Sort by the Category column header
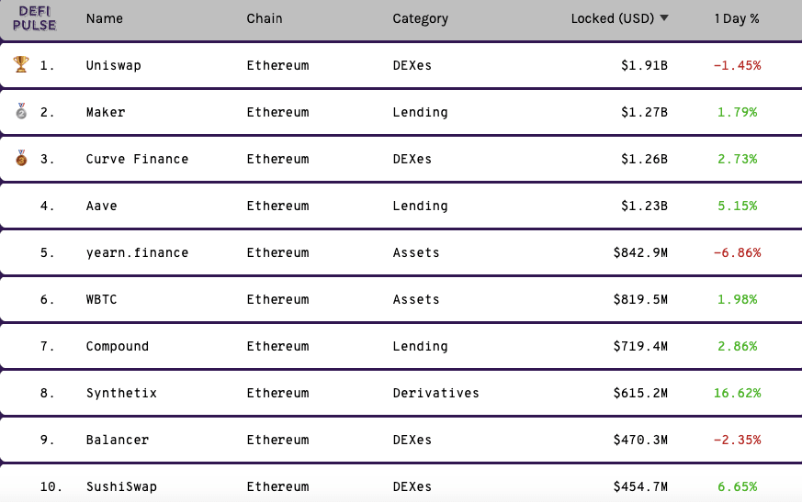Viewport: 802px width, 502px height. click(420, 18)
